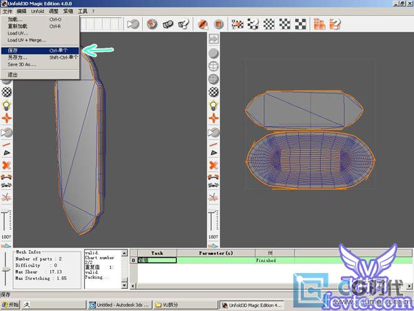
Task: Toggle light bulb in 3D view toolbar
Action: click(x=7, y=106)
